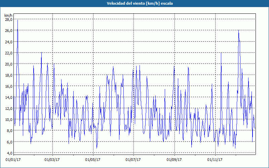Select the 16,0 y-axis value
The image size is (269, 168).
pyautogui.click(x=9, y=86)
